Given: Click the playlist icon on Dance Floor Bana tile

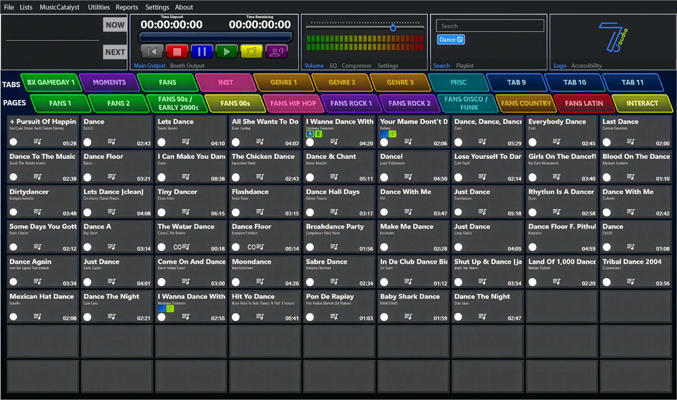Looking at the screenshot, I should click(112, 177).
